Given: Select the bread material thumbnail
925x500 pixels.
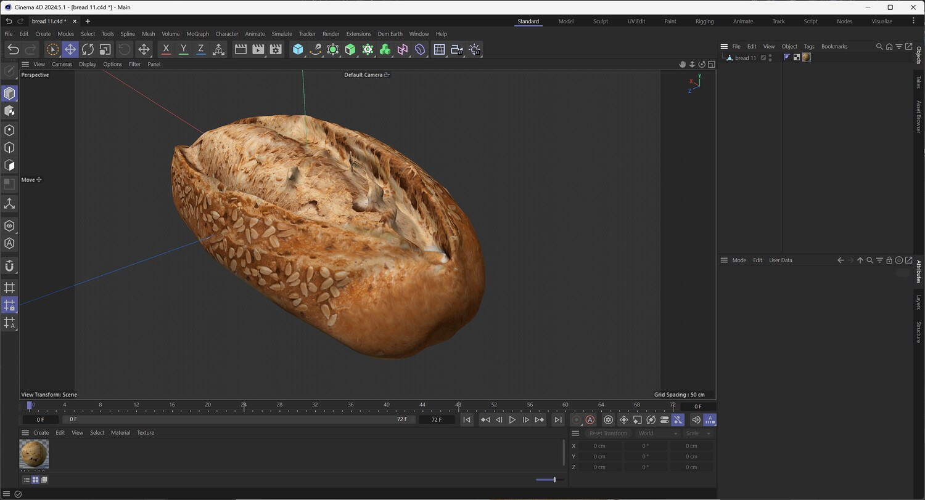Looking at the screenshot, I should point(34,454).
